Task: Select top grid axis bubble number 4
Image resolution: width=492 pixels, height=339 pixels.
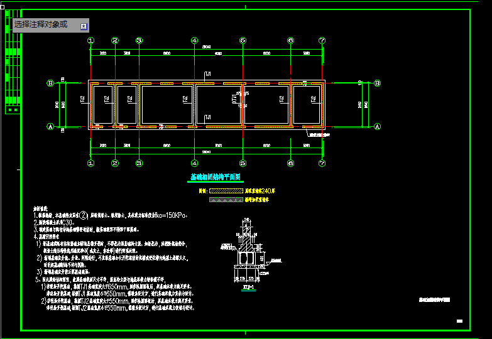Action: coord(195,40)
